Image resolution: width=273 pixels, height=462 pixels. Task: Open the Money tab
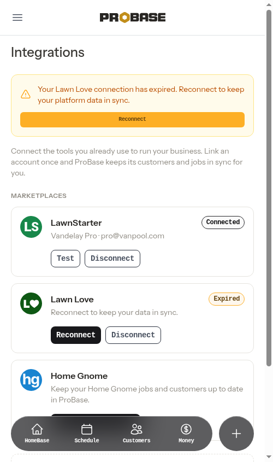pos(186,434)
